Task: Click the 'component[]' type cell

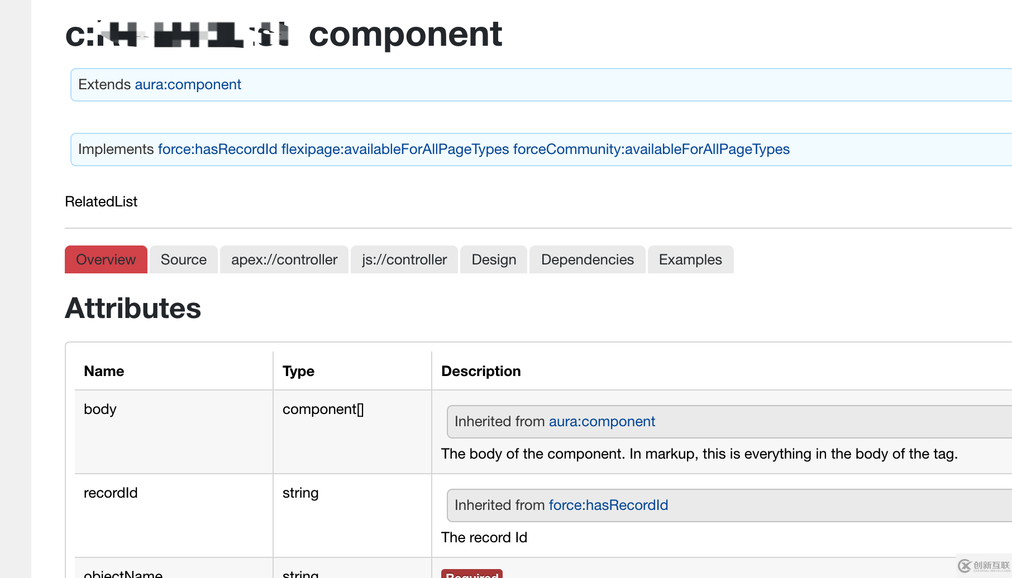Action: (352, 432)
